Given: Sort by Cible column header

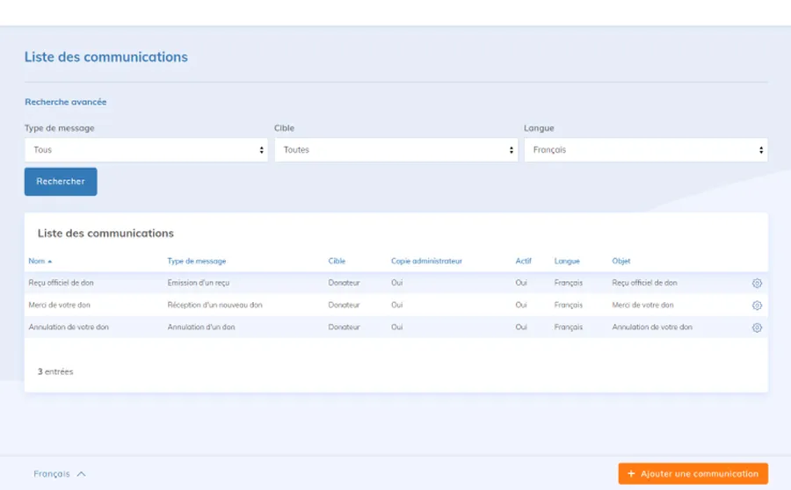Looking at the screenshot, I should pos(337,261).
